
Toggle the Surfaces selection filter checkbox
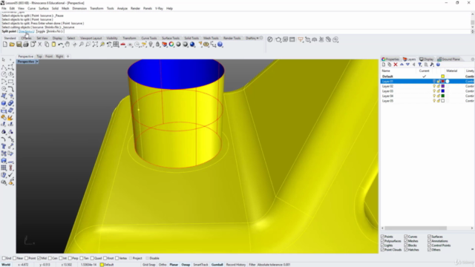click(429, 237)
